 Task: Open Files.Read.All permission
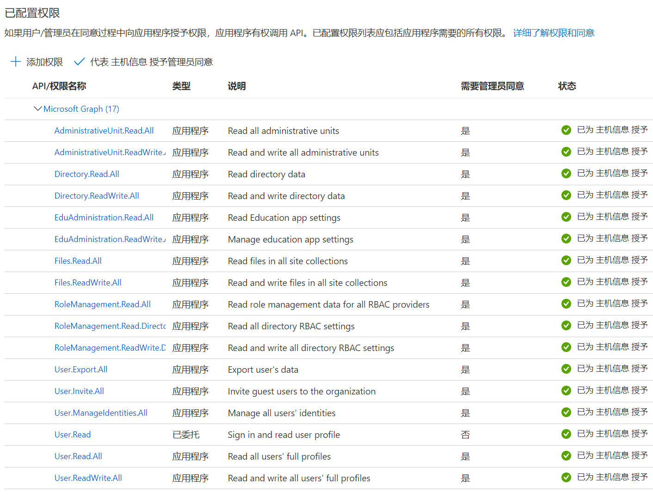point(78,261)
